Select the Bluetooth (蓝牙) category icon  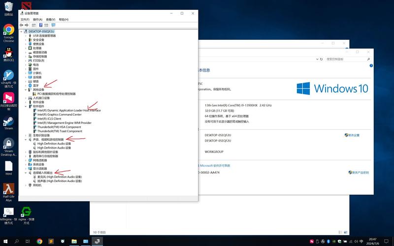30,85
